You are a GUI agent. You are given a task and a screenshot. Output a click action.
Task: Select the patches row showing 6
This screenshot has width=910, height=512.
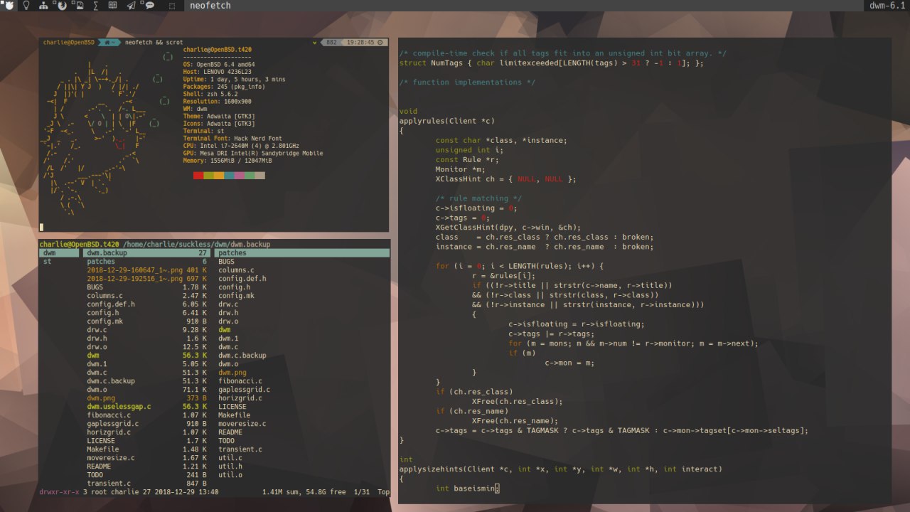(147, 262)
